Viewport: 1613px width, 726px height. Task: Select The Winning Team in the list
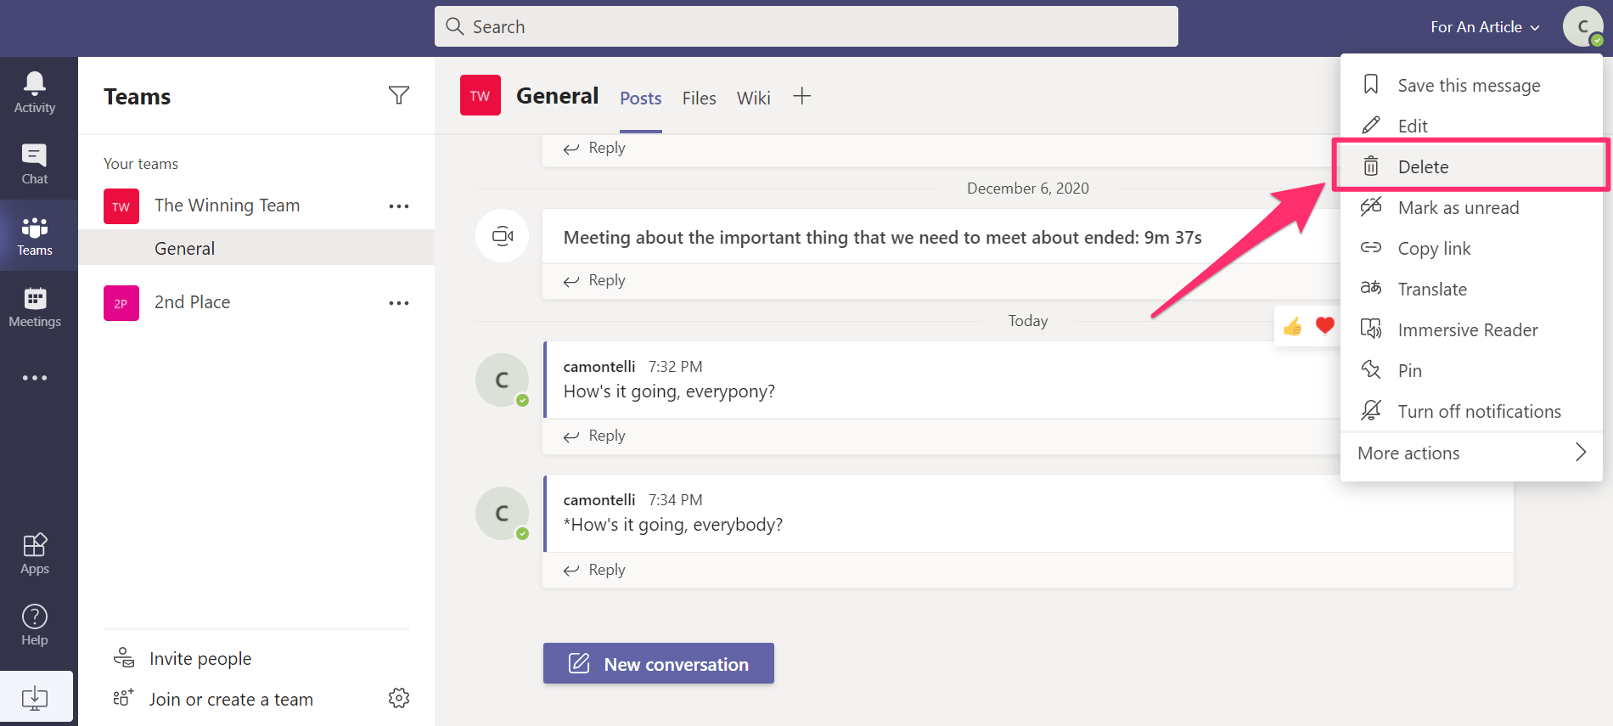pos(227,205)
